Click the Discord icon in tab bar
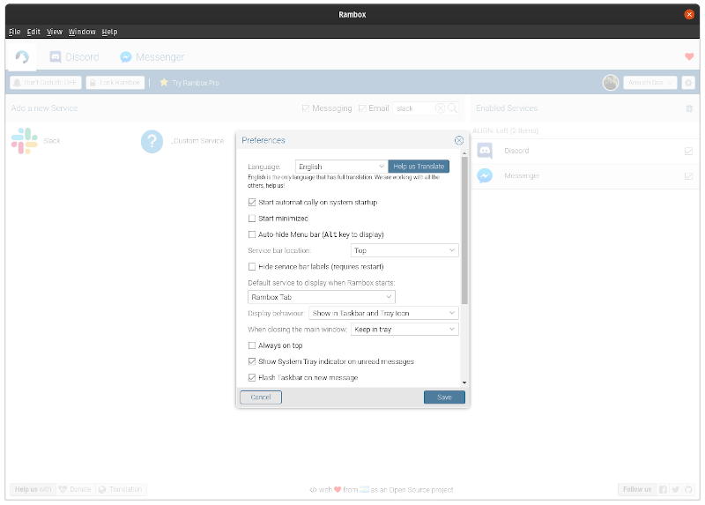Image resolution: width=705 pixels, height=505 pixels. (x=56, y=57)
